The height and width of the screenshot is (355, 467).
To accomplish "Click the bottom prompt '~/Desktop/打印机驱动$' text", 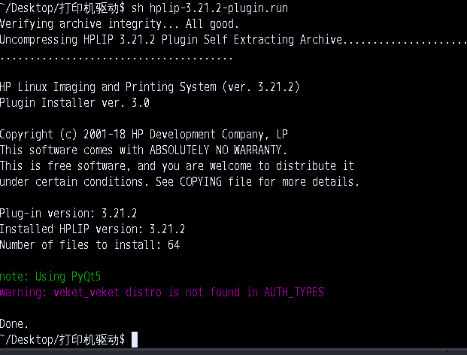I will point(62,339).
